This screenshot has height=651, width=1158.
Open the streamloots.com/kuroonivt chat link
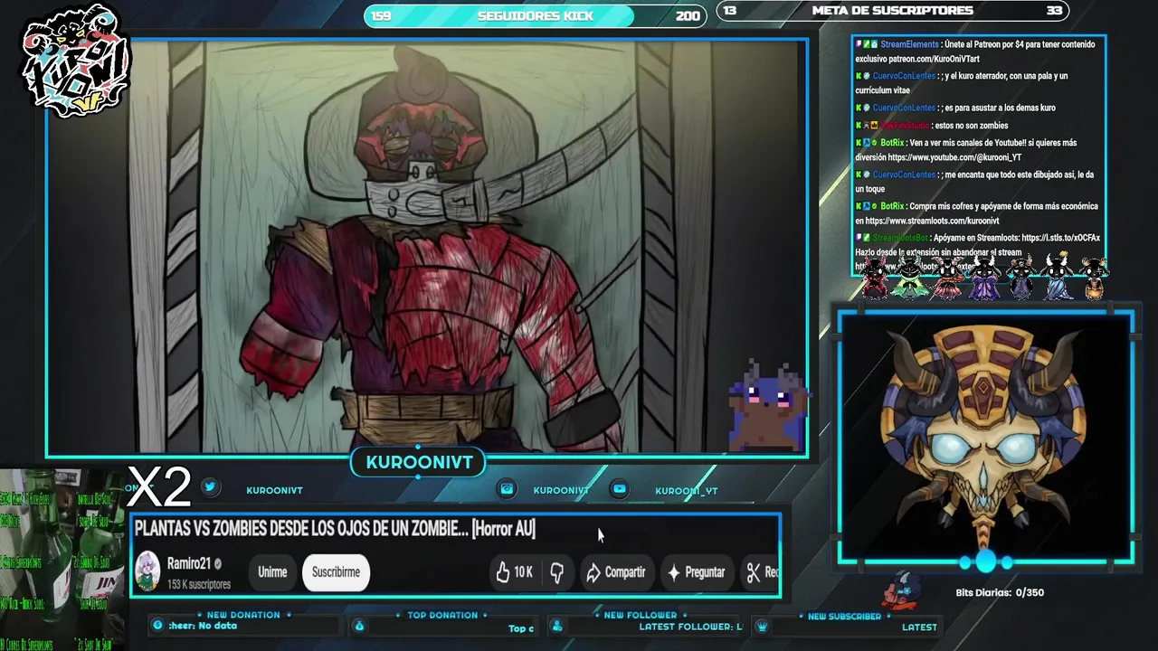point(932,221)
